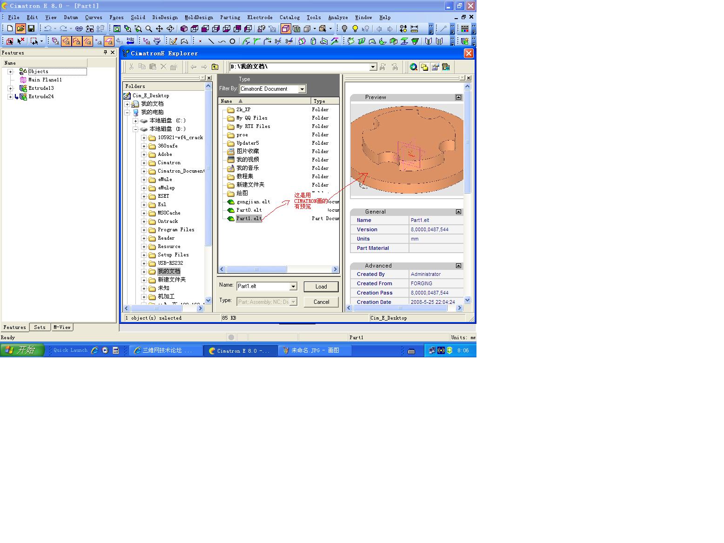Screen dimensions: 724x543
Task: Toggle the highlighted plane selection filter icon
Action: [109, 41]
